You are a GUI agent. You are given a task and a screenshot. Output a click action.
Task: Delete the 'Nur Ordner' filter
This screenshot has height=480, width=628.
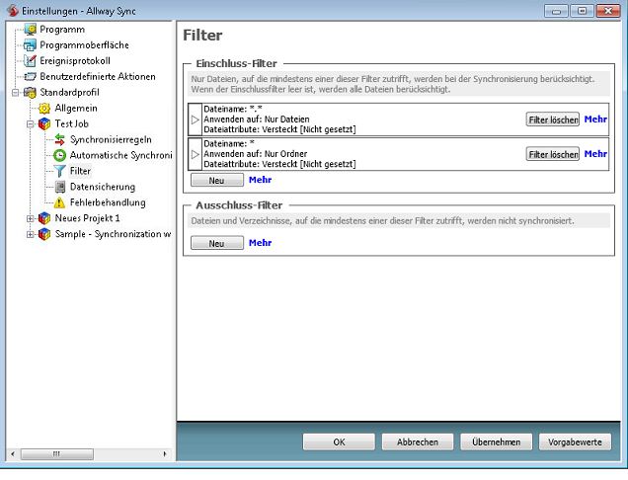(x=552, y=154)
